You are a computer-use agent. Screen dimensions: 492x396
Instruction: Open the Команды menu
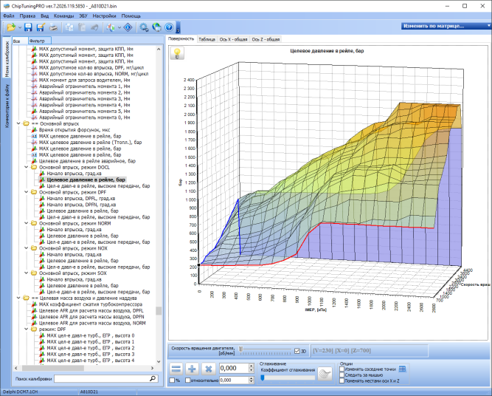click(x=63, y=16)
